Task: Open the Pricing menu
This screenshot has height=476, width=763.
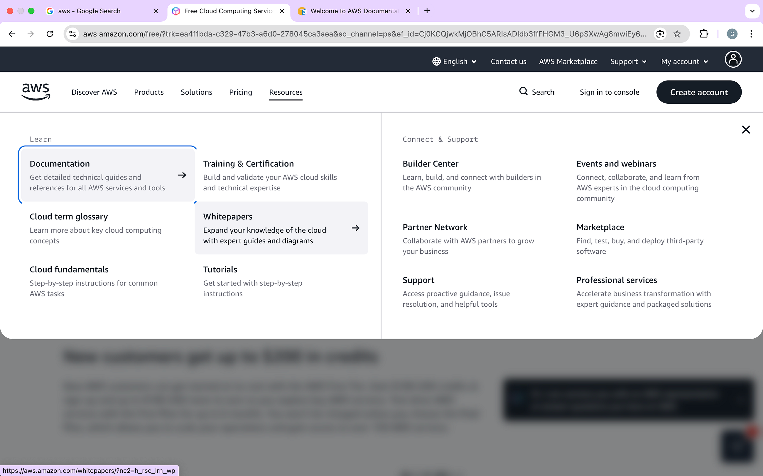Action: [x=241, y=92]
